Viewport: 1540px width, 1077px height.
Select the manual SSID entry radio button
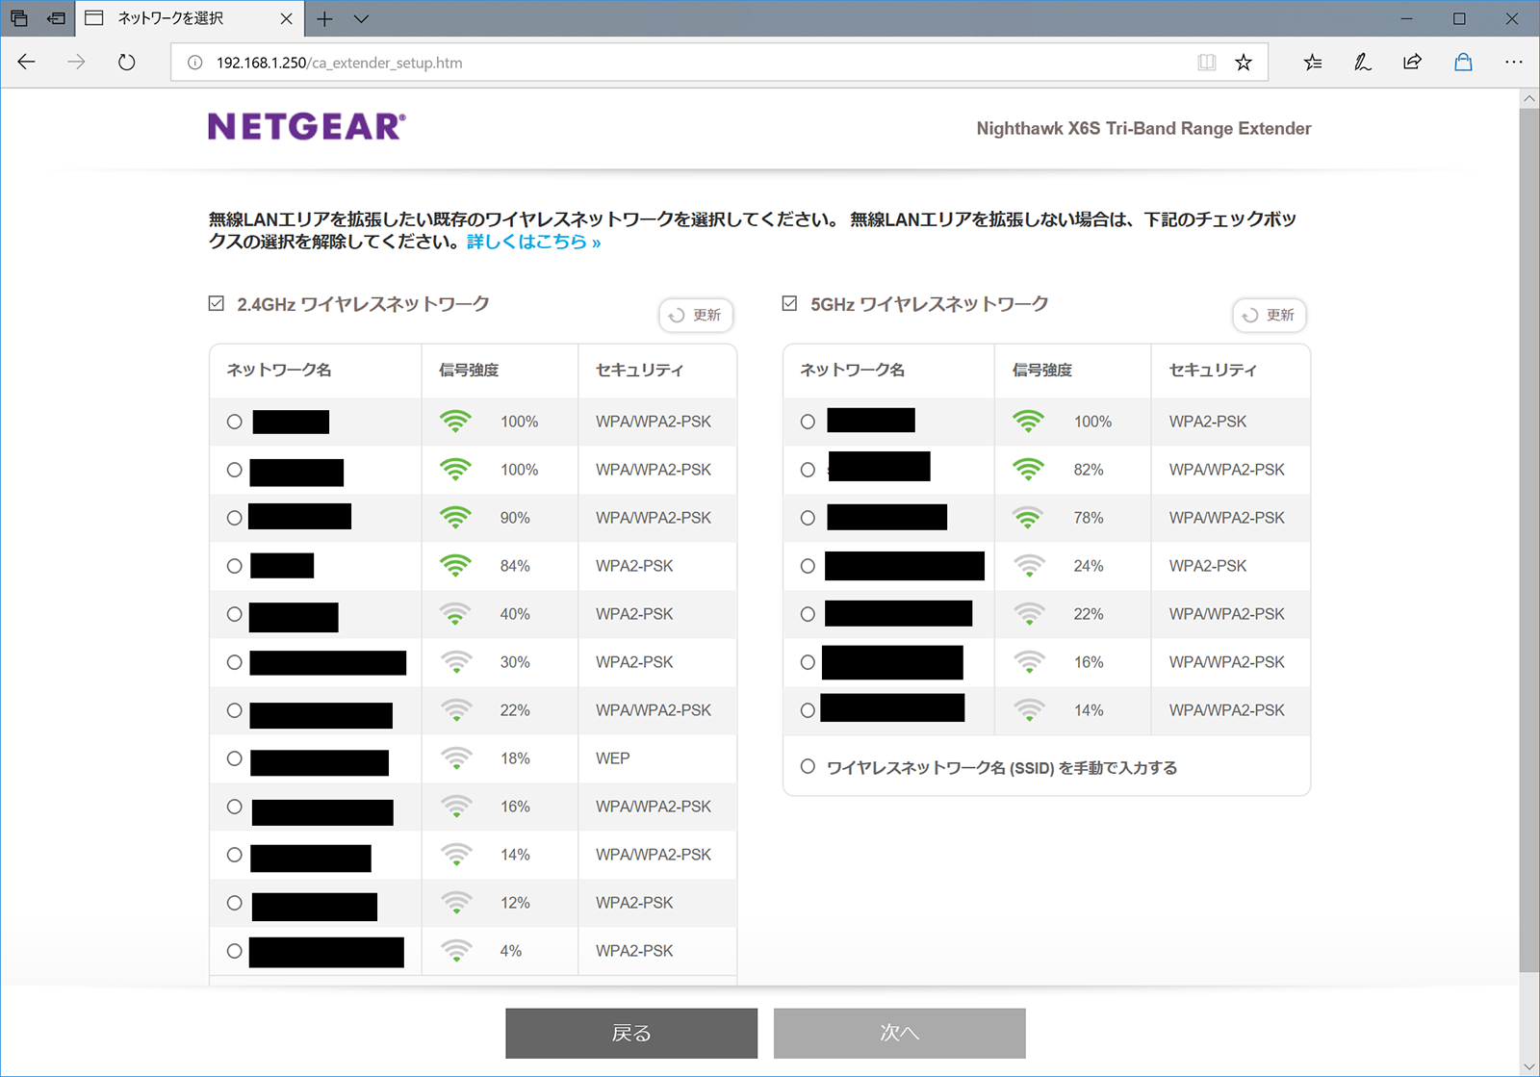pos(808,767)
